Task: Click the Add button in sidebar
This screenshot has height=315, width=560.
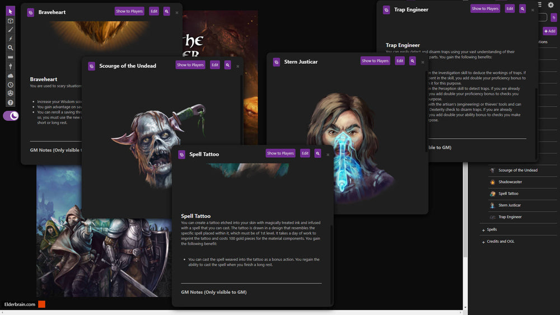Action: tap(549, 31)
